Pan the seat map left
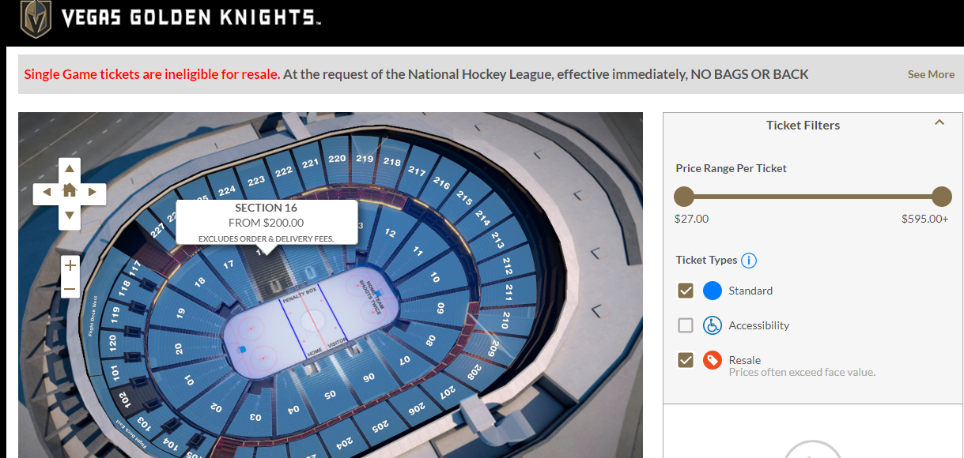 pyautogui.click(x=47, y=191)
